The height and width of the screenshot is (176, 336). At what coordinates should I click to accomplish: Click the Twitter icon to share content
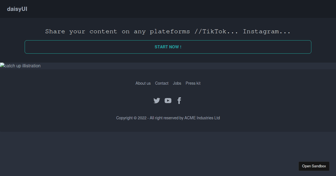(x=157, y=101)
